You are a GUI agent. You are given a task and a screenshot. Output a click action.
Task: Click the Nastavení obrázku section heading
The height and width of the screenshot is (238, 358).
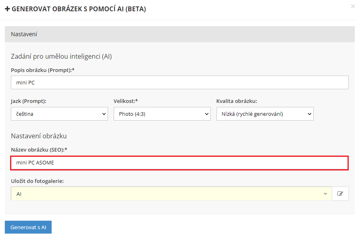pyautogui.click(x=39, y=136)
